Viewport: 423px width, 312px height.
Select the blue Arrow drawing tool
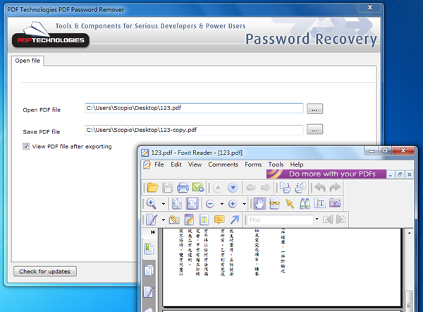click(x=235, y=220)
